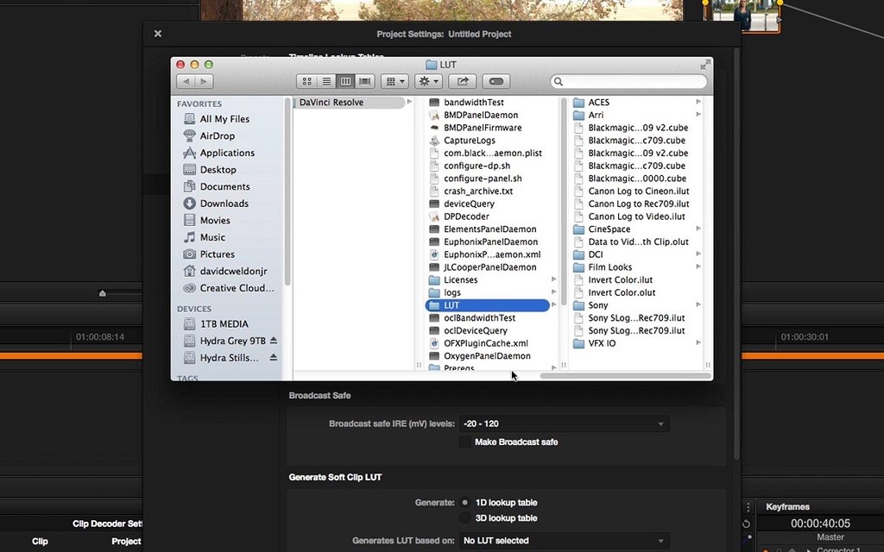Click the Clip tab in decoder settings

point(40,542)
